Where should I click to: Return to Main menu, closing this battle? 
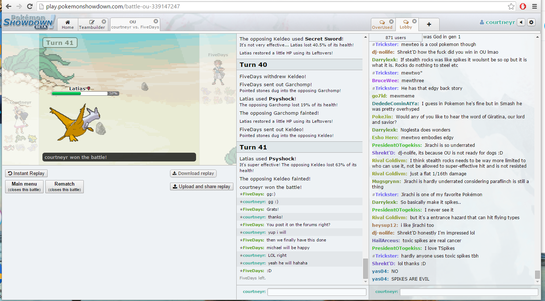click(x=25, y=187)
